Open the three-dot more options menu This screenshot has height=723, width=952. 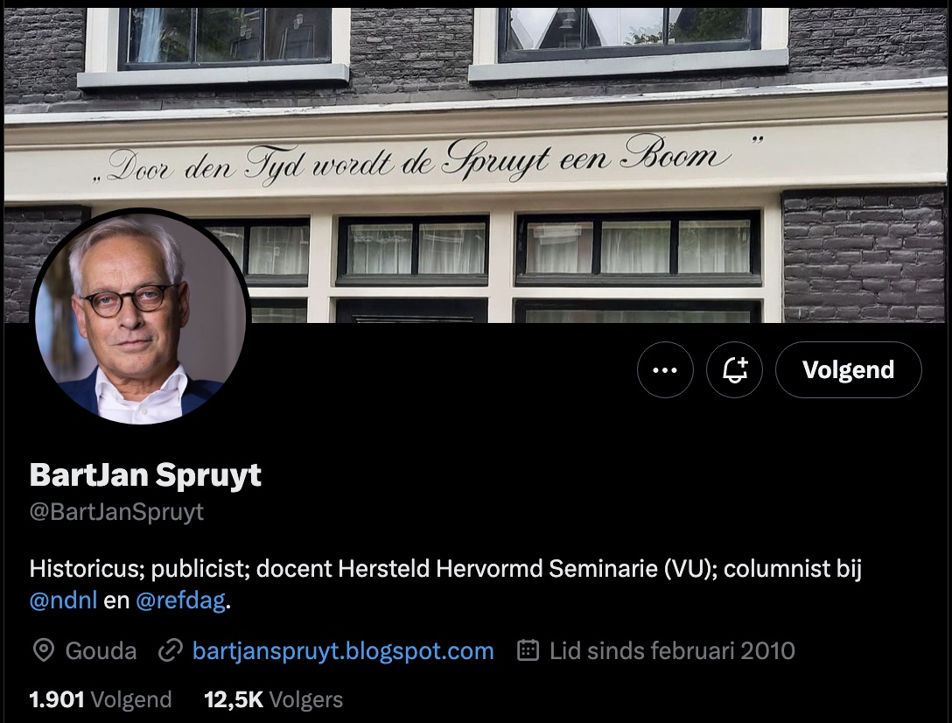665,369
